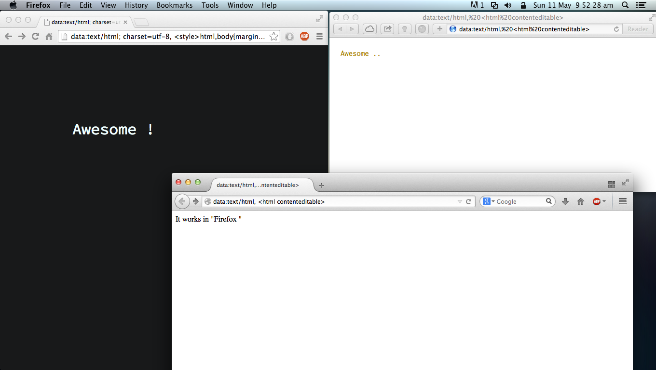Expand the Firefox URL history dropdown arrow

coord(460,201)
